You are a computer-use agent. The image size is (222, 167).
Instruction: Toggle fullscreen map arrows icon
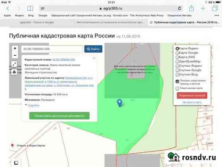14,64
